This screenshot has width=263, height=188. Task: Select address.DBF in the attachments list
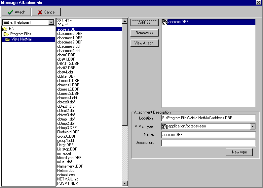click(x=178, y=22)
